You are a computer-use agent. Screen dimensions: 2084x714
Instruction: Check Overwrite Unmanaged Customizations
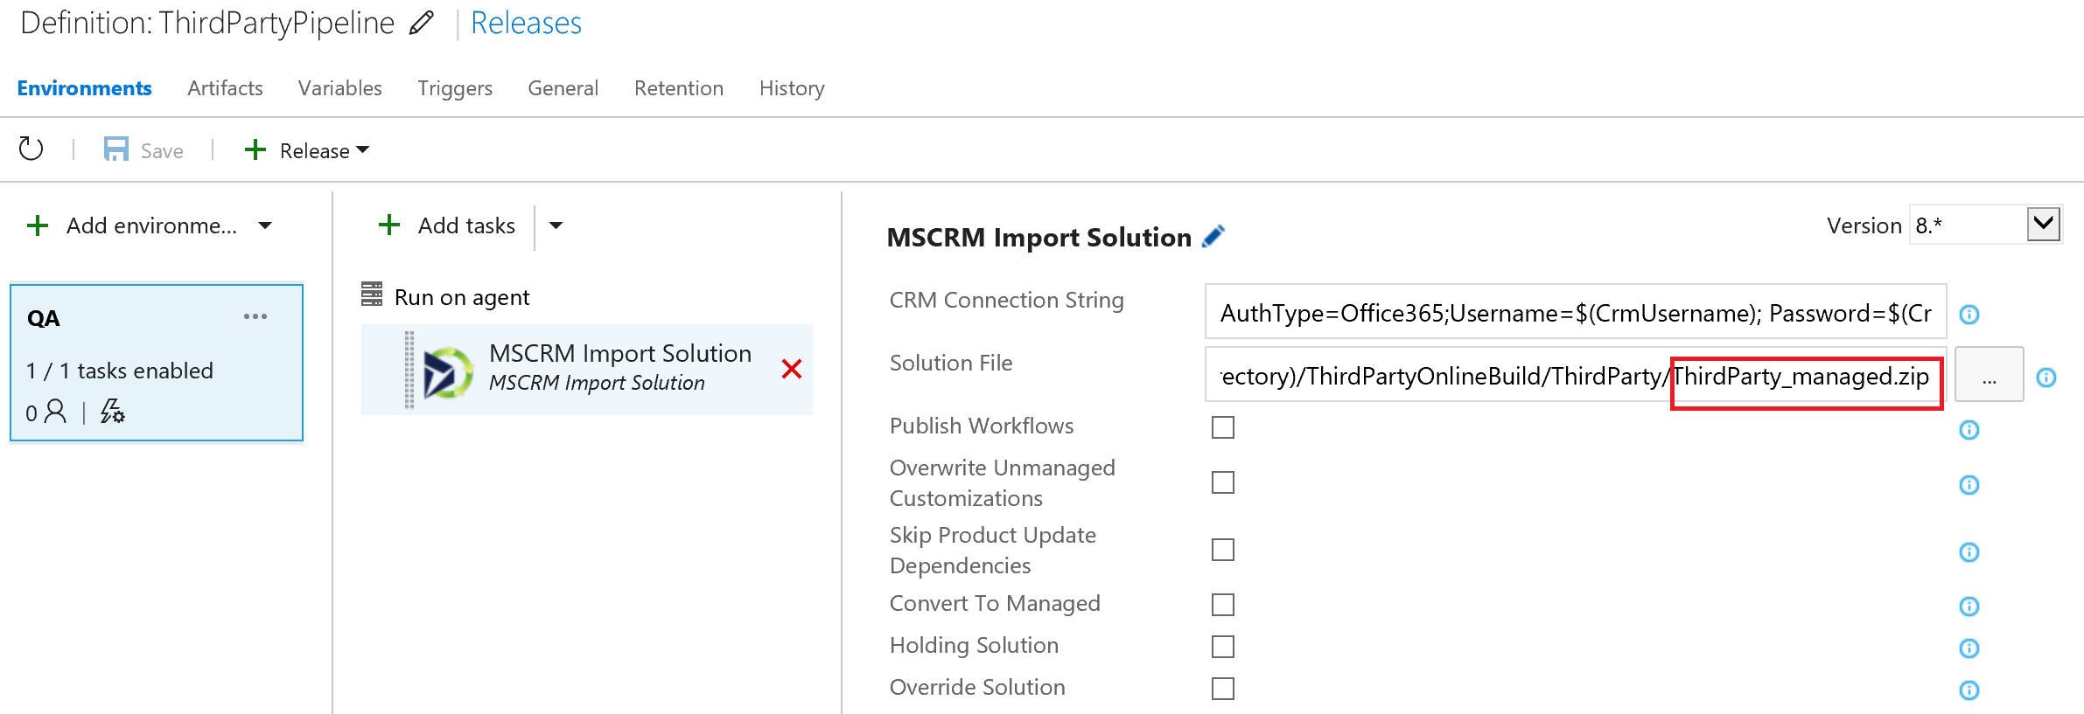tap(1223, 482)
